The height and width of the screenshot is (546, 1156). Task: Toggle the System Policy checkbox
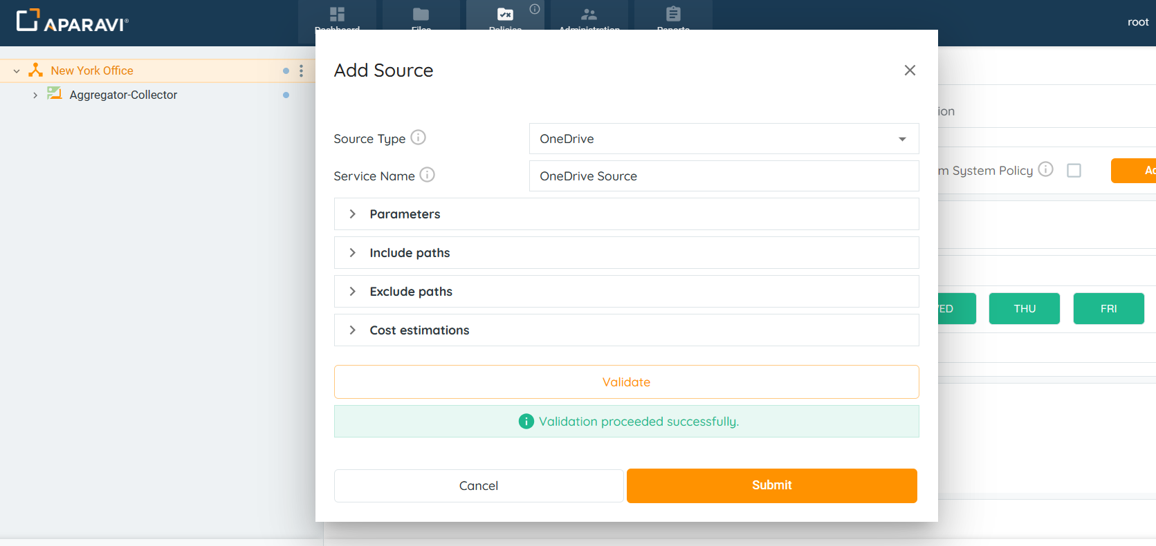(1074, 170)
